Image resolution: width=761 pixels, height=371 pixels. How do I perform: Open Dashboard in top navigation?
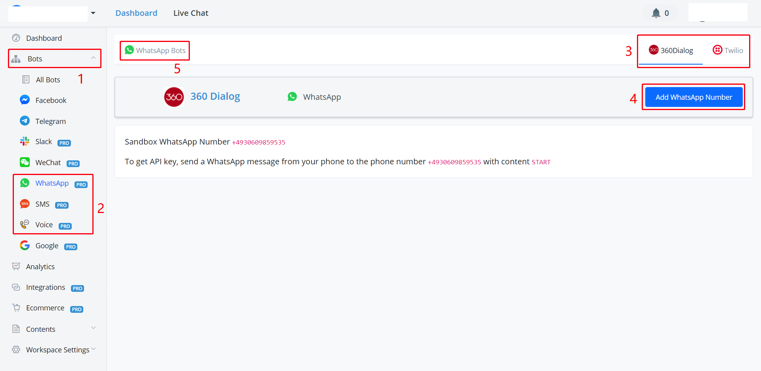[136, 13]
